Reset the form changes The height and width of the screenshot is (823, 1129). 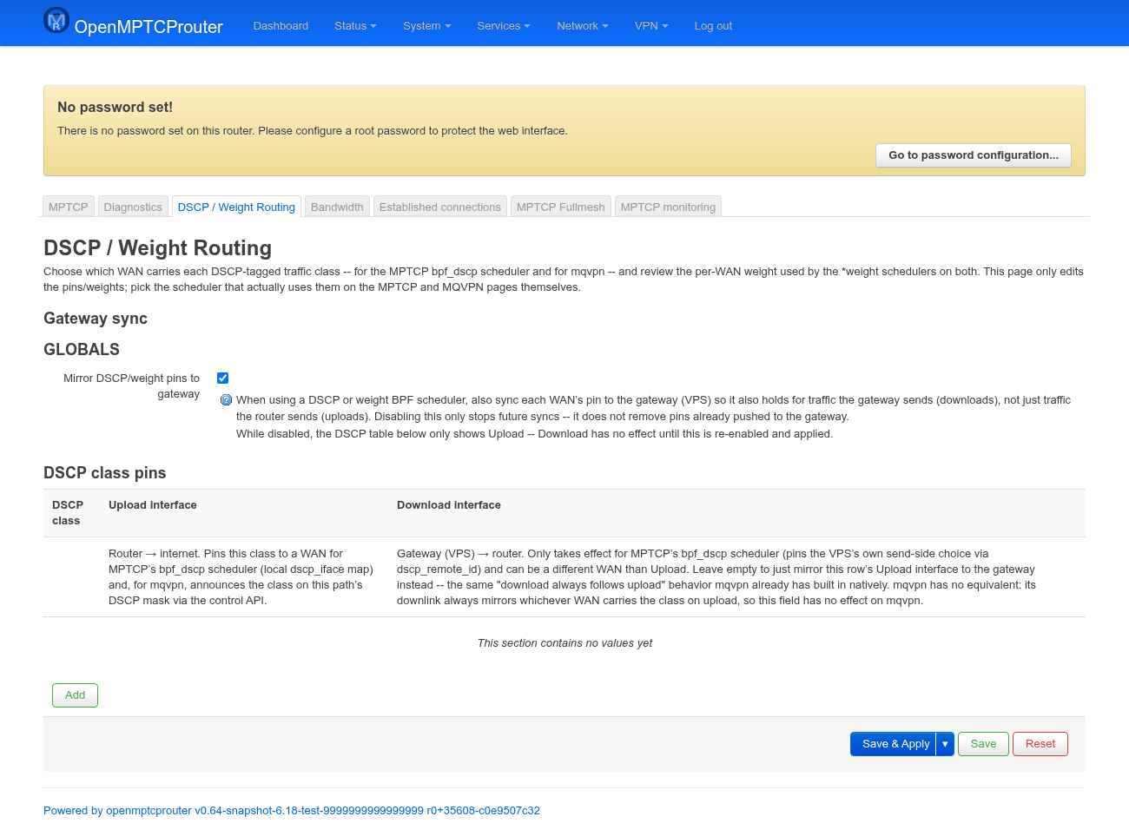click(x=1040, y=744)
